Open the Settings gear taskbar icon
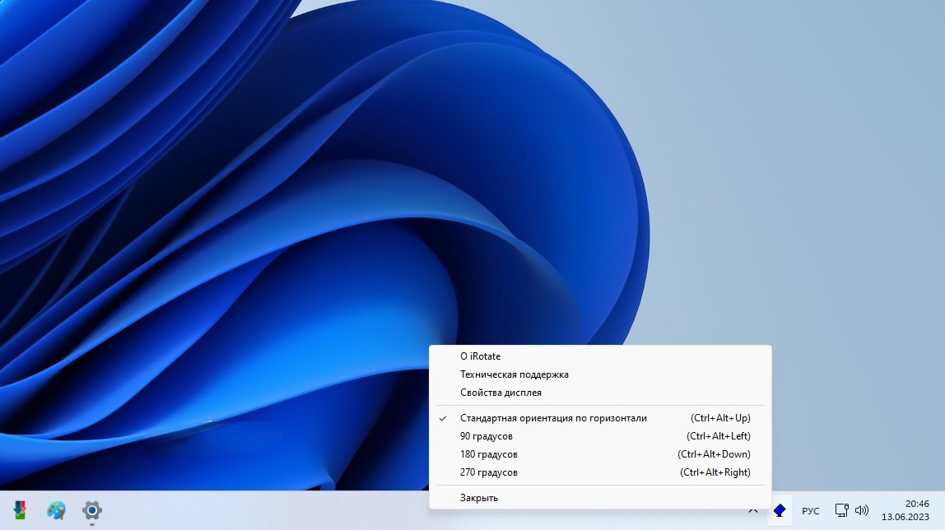The image size is (945, 530). click(x=92, y=511)
